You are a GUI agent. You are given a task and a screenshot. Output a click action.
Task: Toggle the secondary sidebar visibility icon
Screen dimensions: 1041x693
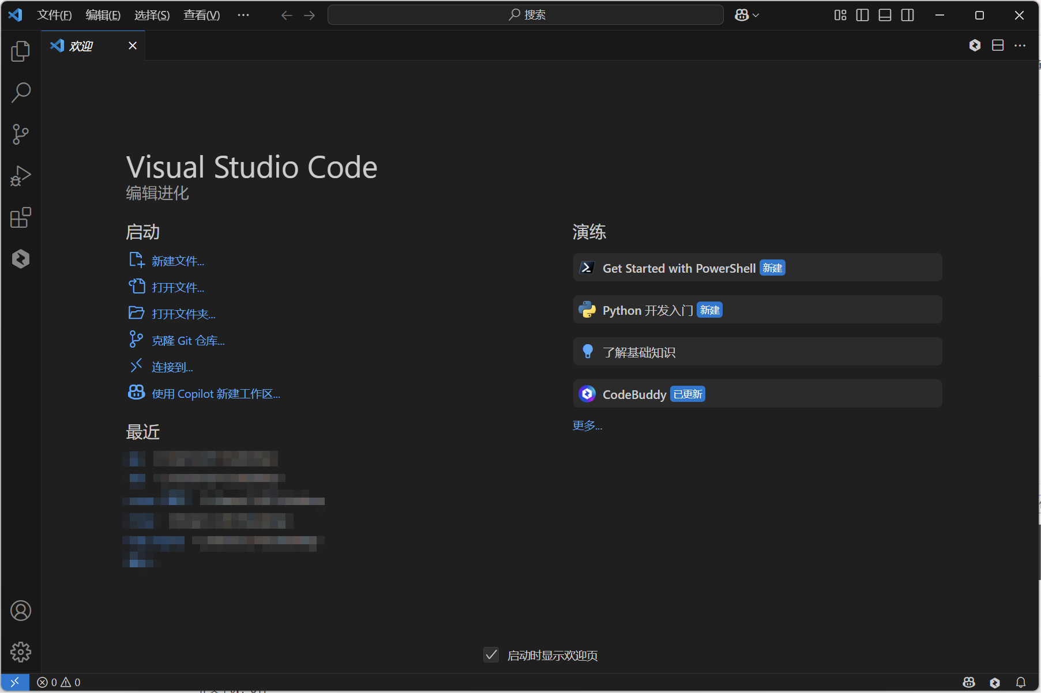click(907, 15)
